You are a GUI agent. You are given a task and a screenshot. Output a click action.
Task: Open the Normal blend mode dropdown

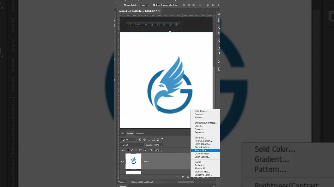[x=132, y=145]
